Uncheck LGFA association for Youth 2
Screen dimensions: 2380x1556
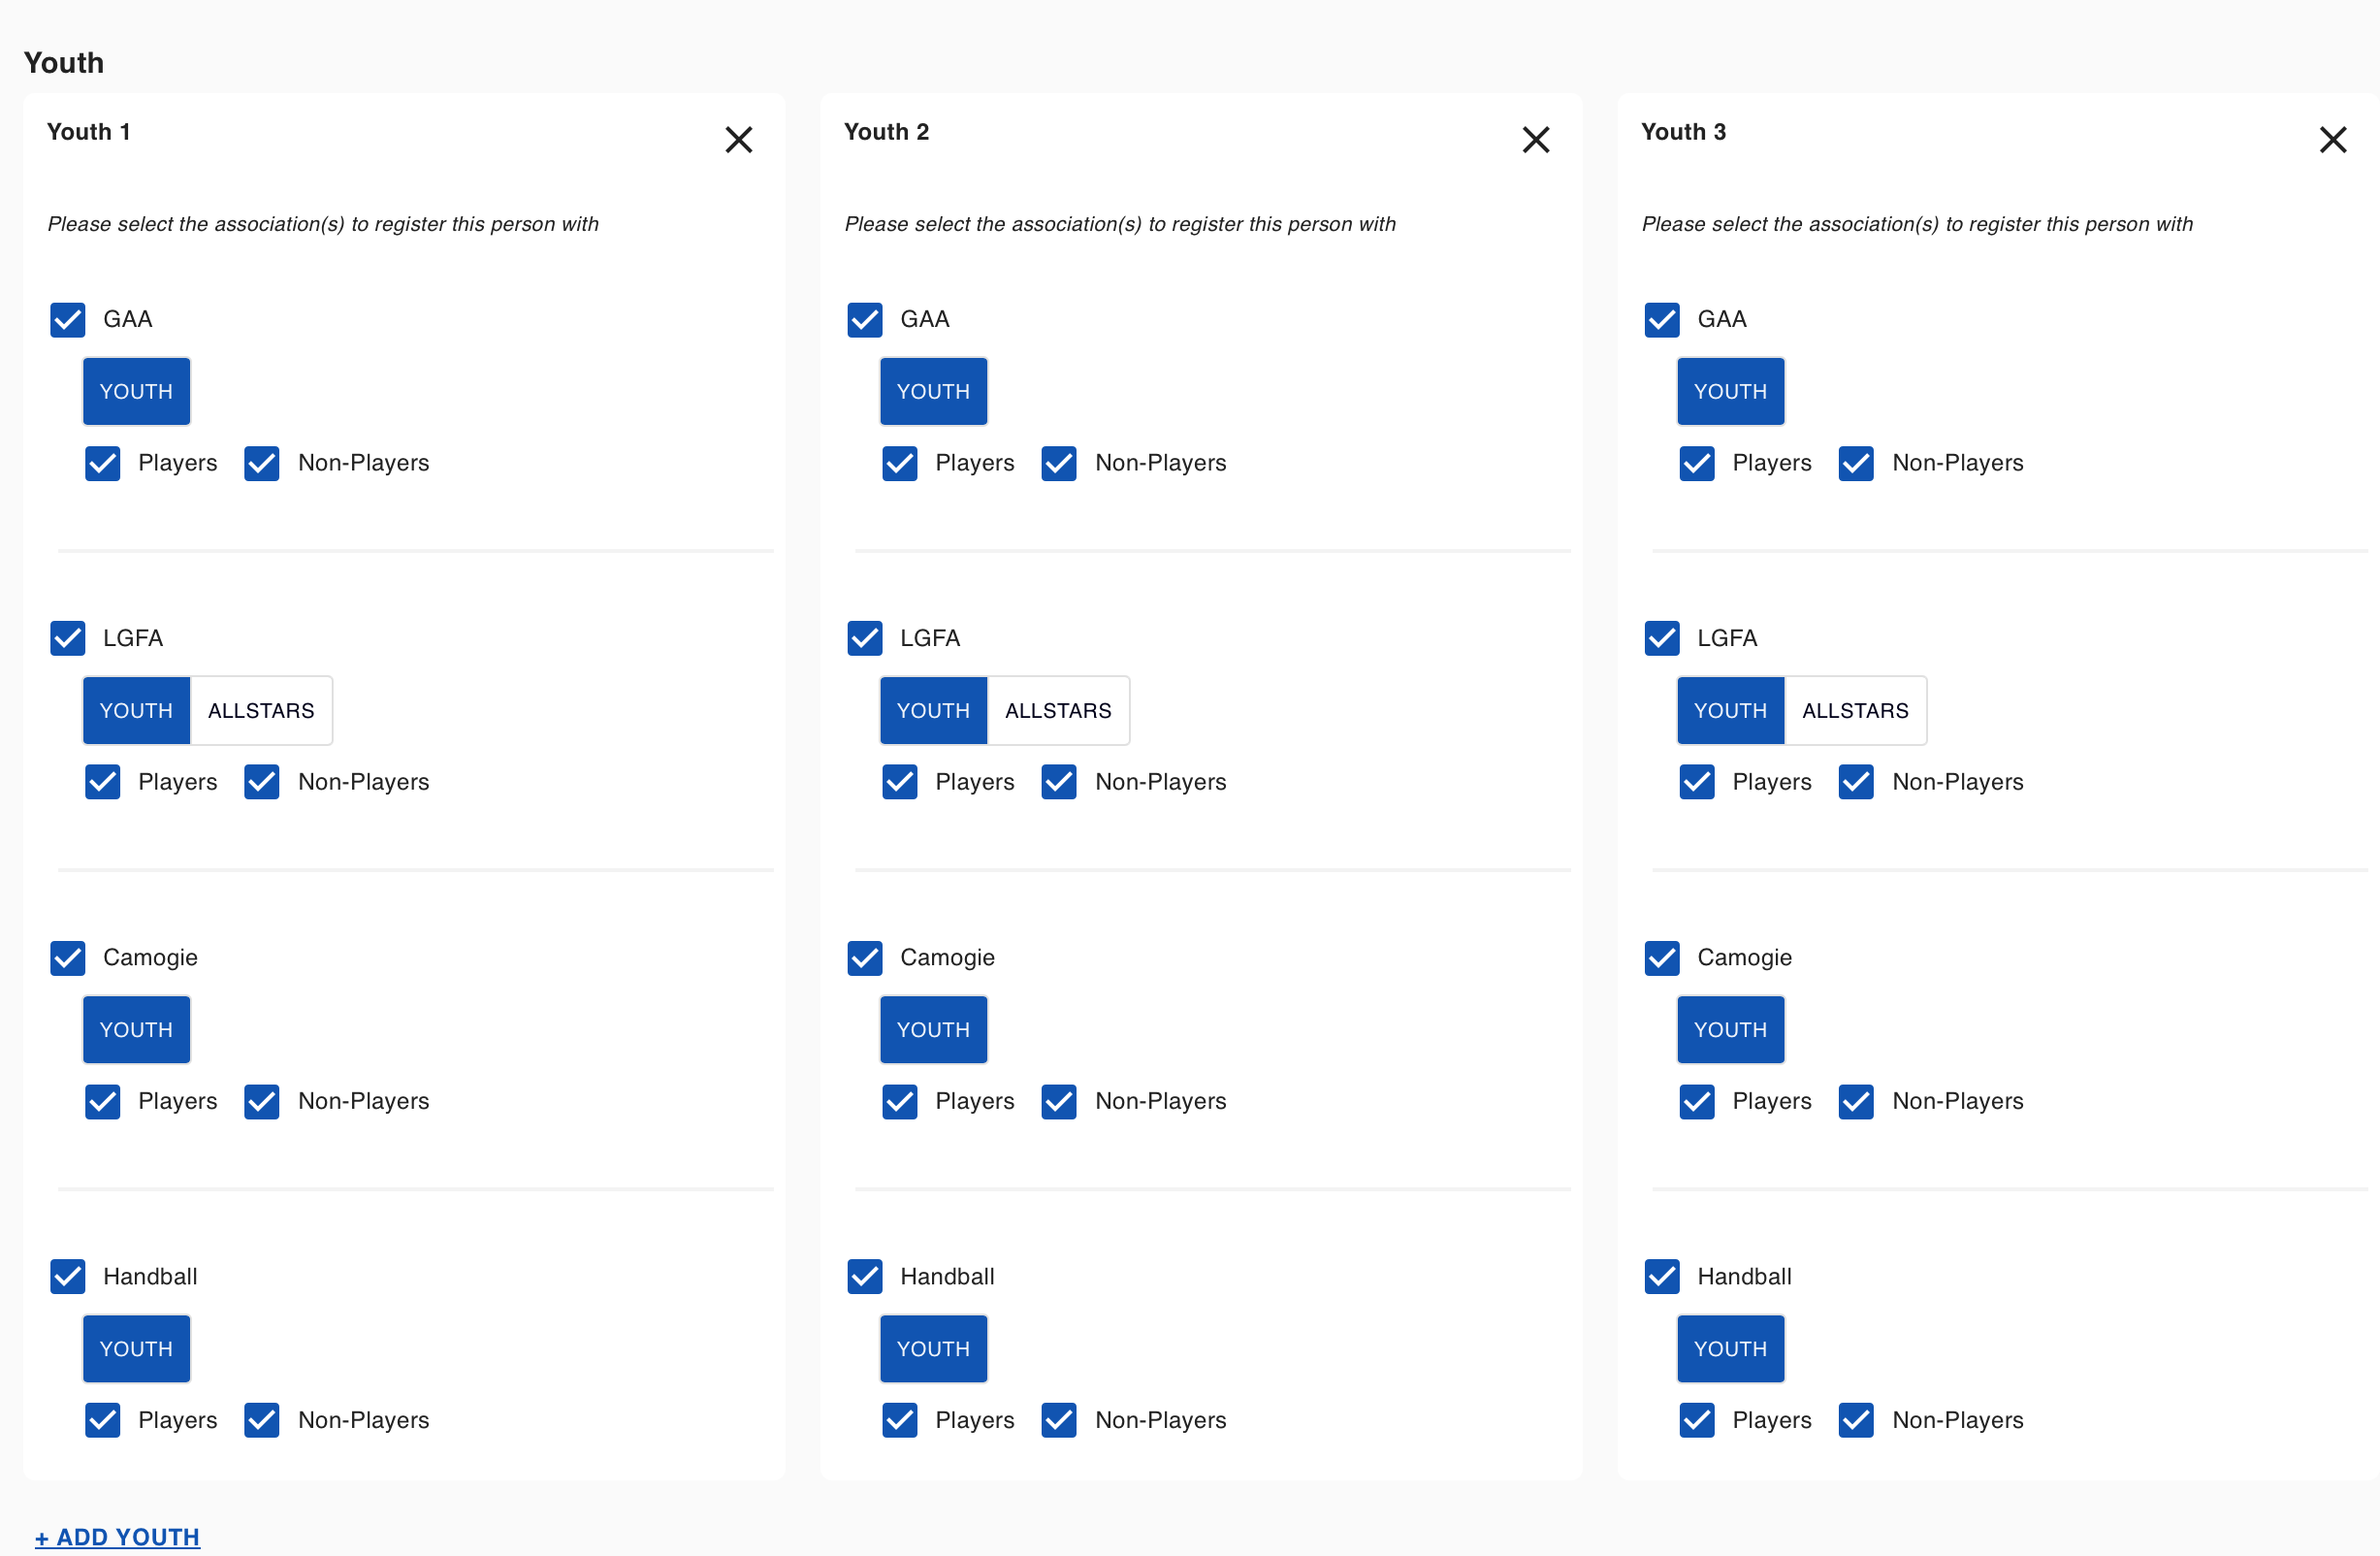865,638
